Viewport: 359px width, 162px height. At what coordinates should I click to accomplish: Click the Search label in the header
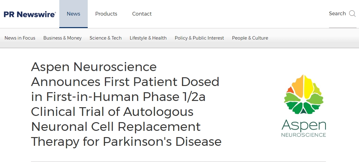pos(337,14)
